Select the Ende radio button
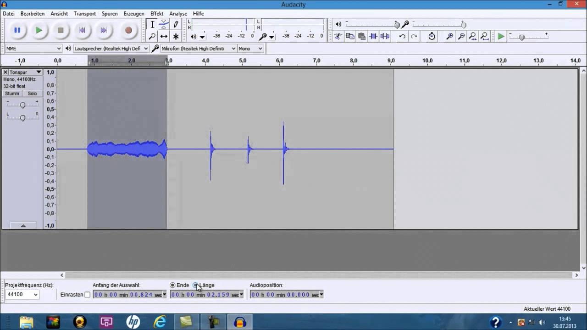587x330 pixels. point(172,285)
